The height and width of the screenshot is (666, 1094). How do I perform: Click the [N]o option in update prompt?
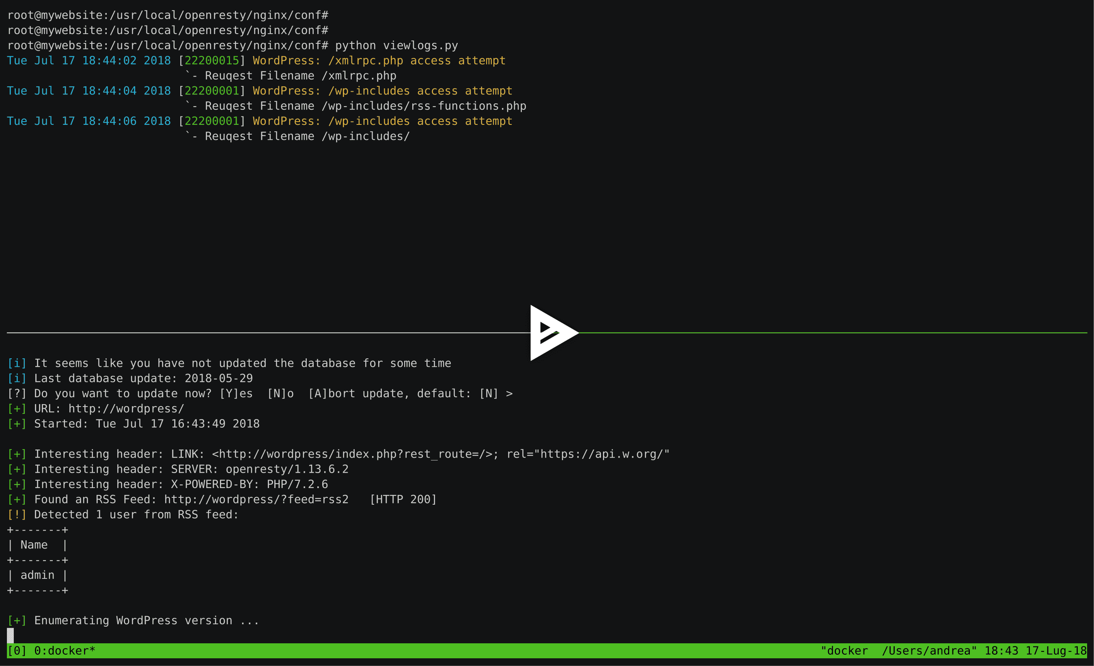tap(280, 393)
